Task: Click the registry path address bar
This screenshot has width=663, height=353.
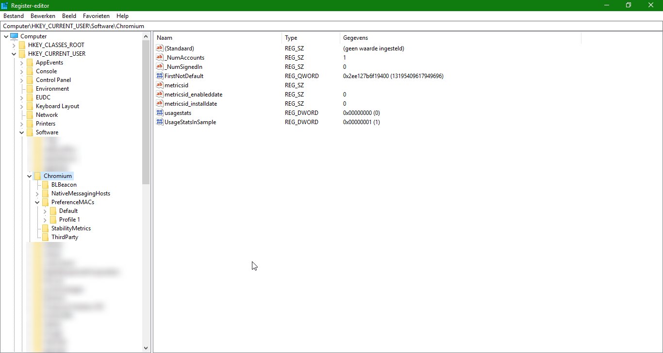Action: (194, 26)
